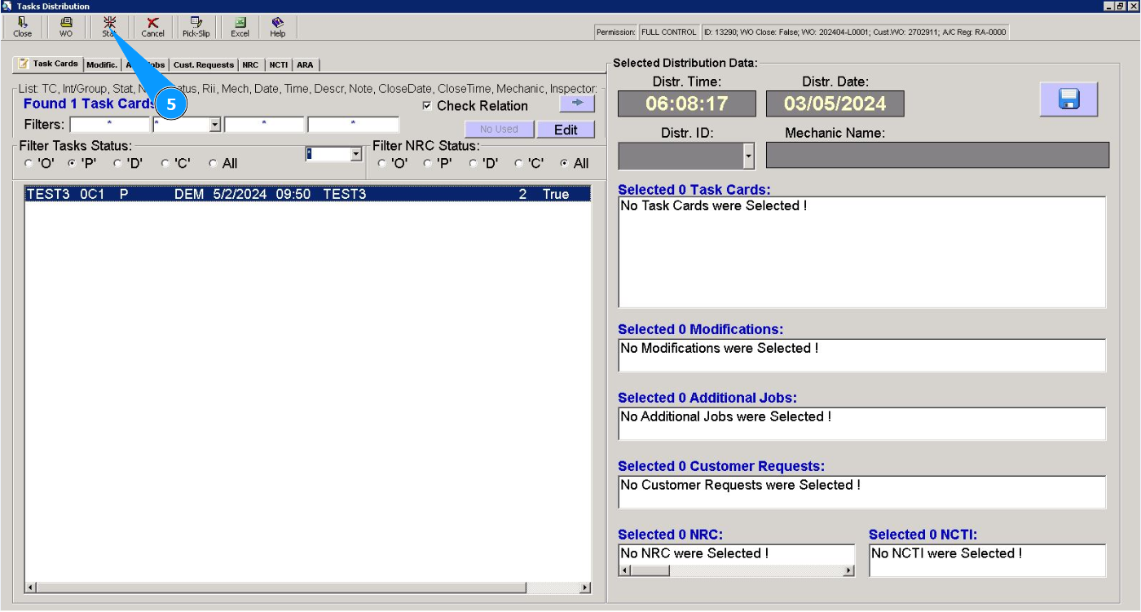Switch to the Cust. Requests tab
The width and height of the screenshot is (1141, 612).
[x=204, y=65]
